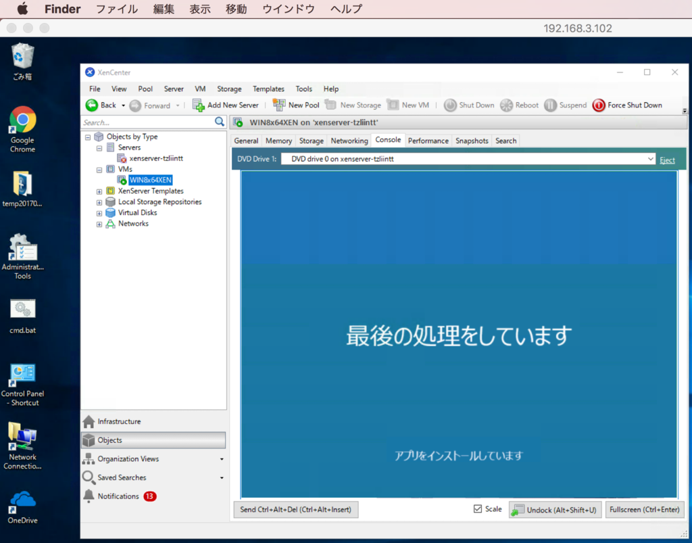Click the New VM toolbar icon
Screen dimensions: 692x543
[393, 105]
